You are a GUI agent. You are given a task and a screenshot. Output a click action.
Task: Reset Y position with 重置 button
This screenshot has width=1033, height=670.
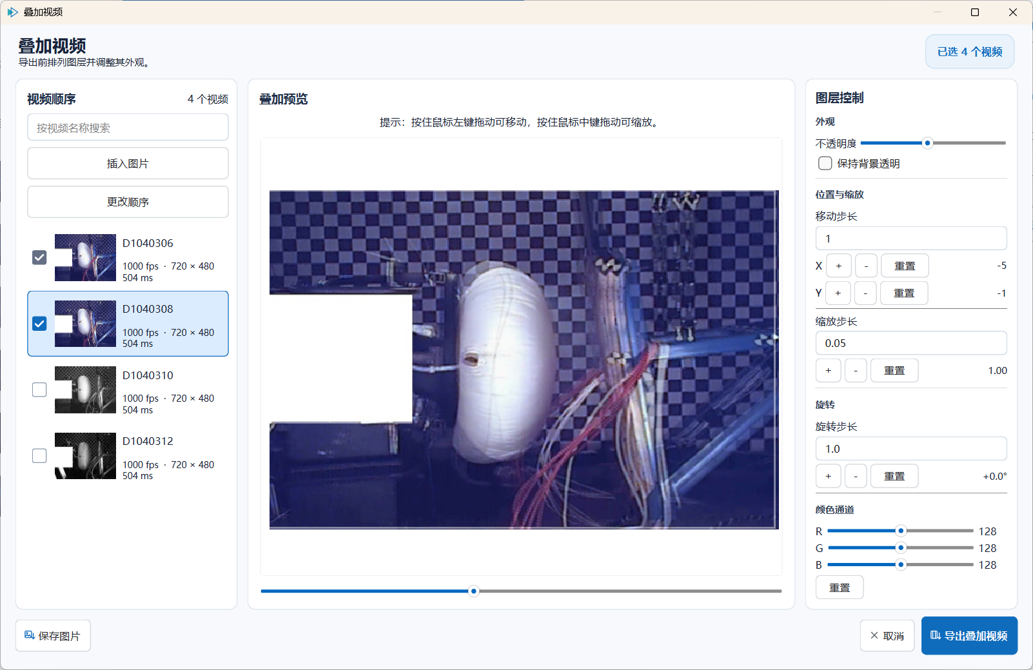coord(904,293)
